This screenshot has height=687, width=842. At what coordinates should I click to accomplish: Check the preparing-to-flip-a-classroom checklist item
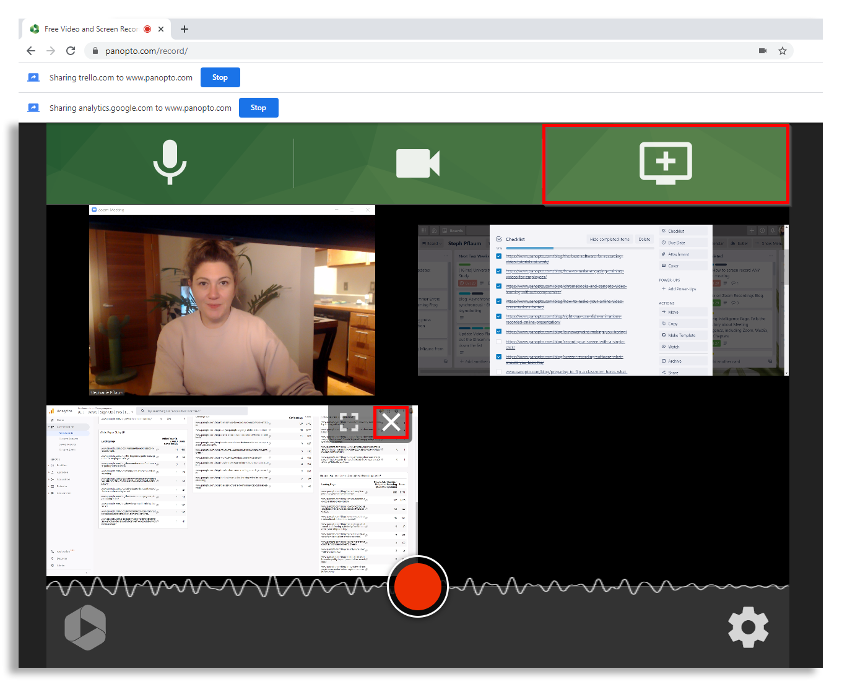click(498, 371)
